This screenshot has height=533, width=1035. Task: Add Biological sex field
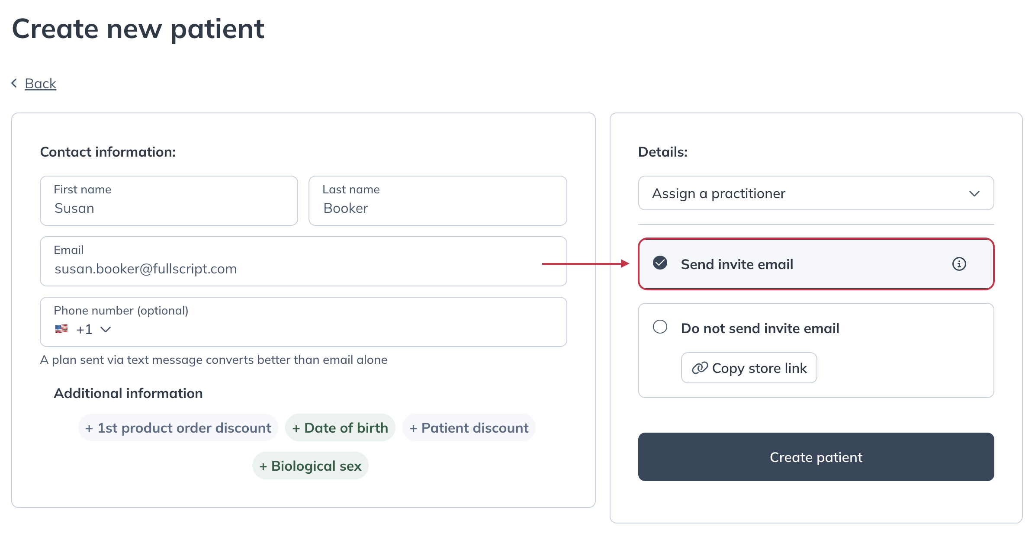[x=310, y=466]
